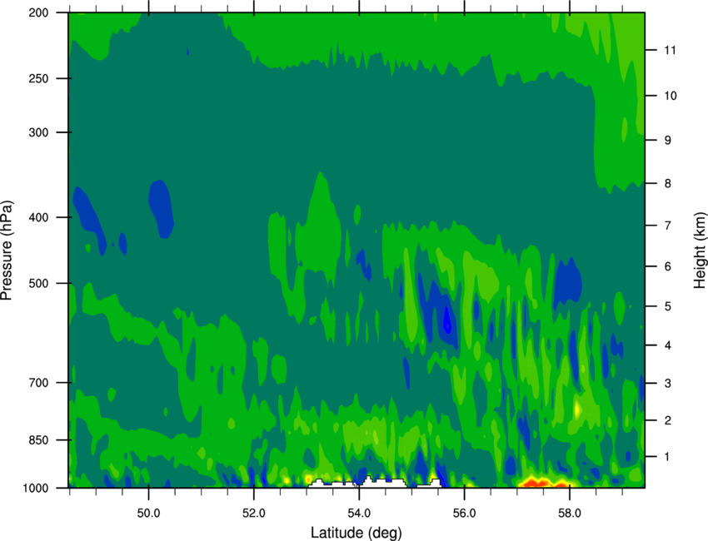
Task: Click the 50.0 latitude tick label
Action: pyautogui.click(x=148, y=514)
